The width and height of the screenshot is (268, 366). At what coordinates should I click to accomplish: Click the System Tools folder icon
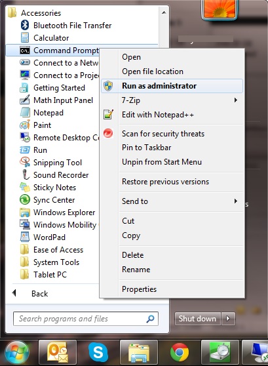24,262
